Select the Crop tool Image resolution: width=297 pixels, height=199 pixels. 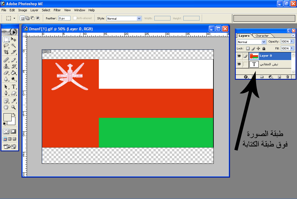(x=6, y=52)
